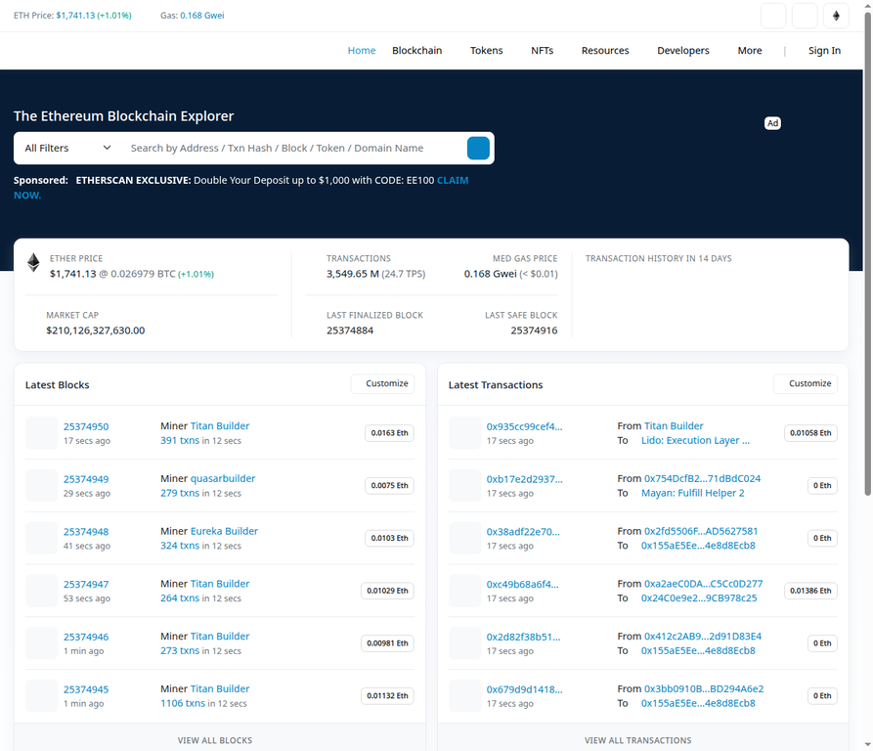Viewport: 873px width, 751px height.
Task: Open sender address 0x3bb0910B...BD294A6e2
Action: (x=704, y=689)
